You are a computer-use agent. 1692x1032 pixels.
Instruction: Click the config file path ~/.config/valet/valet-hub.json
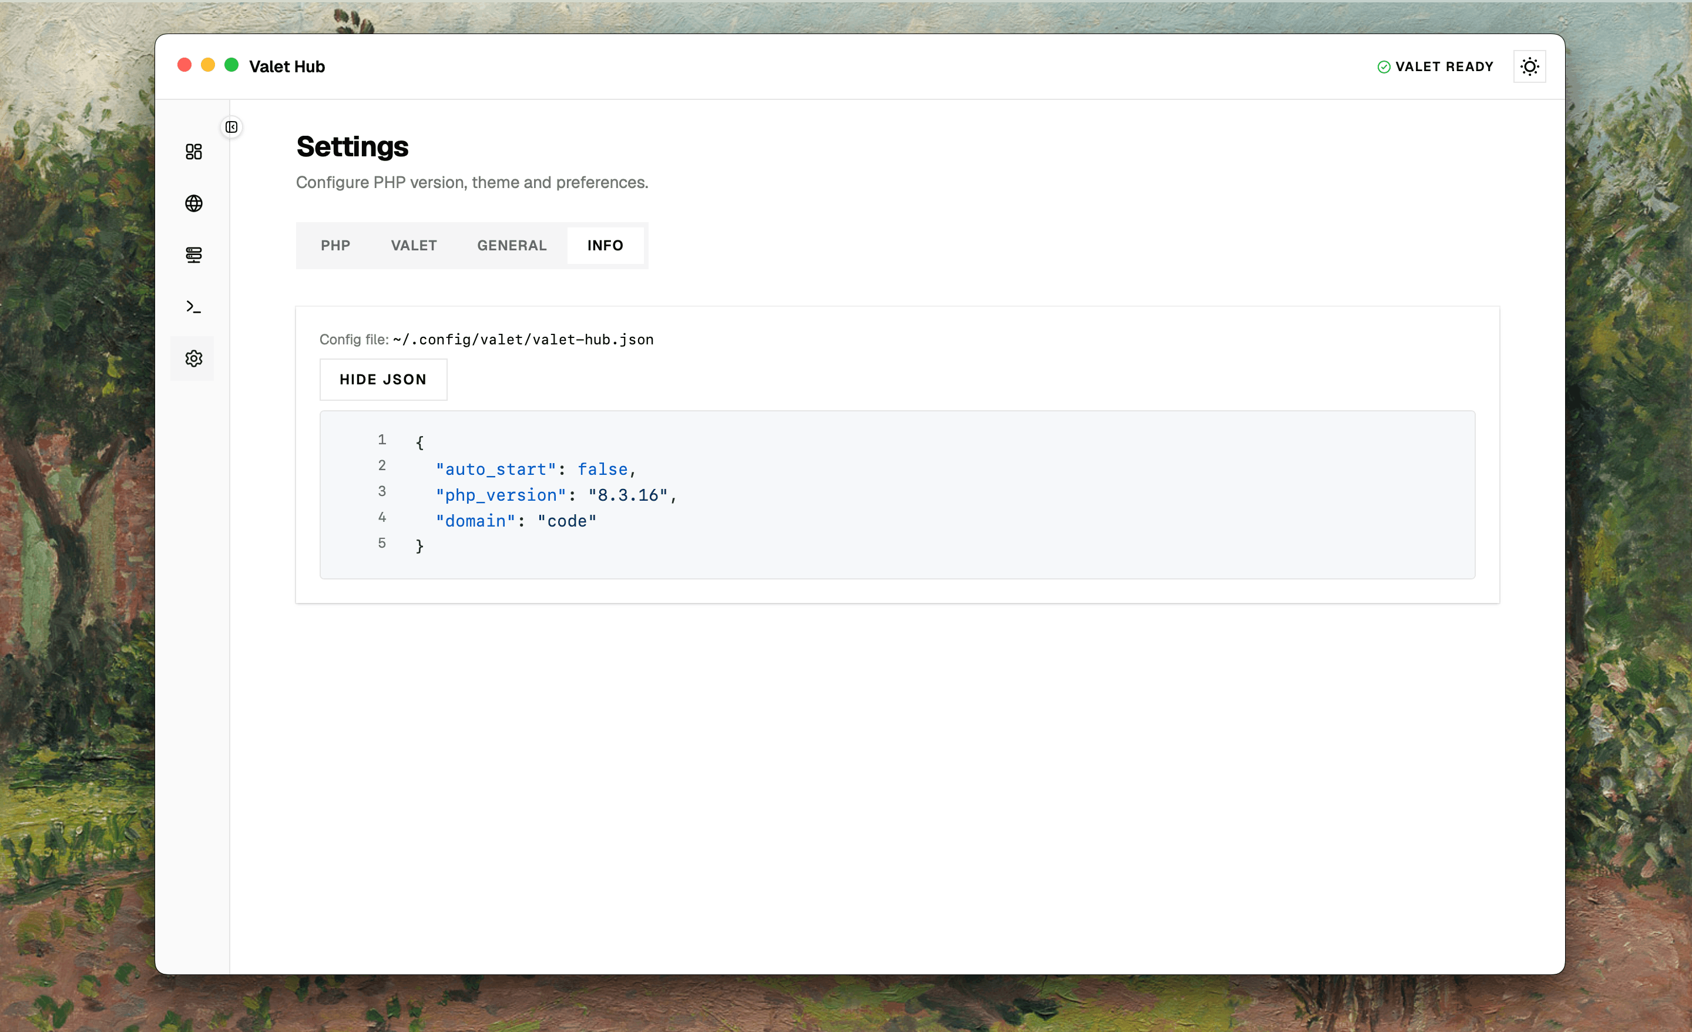pos(522,340)
